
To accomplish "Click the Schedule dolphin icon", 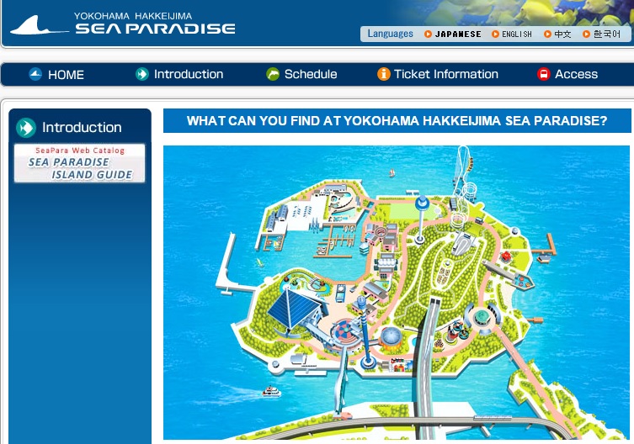I will [x=273, y=74].
